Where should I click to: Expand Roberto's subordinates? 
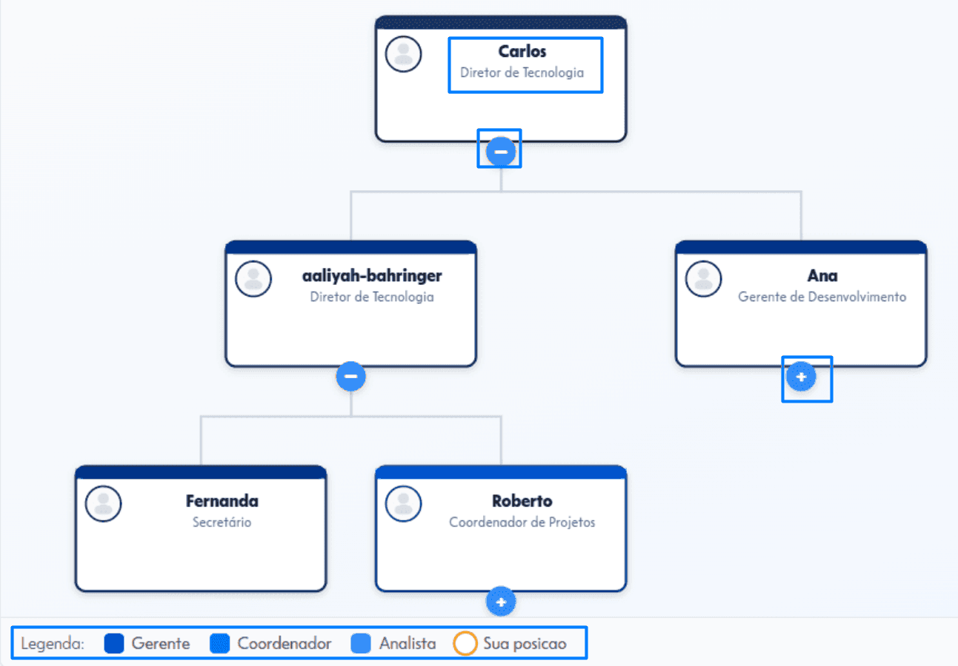(501, 602)
